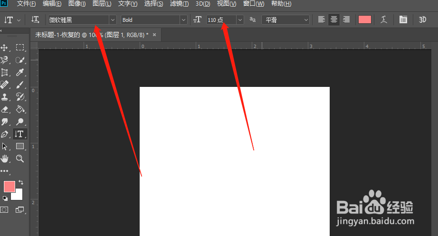The image size is (438, 236).
Task: Close the 未标题-1-恢复的 document tab
Action: point(154,35)
